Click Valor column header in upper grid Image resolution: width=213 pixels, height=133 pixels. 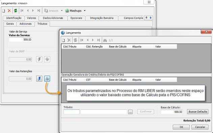coord(165,46)
